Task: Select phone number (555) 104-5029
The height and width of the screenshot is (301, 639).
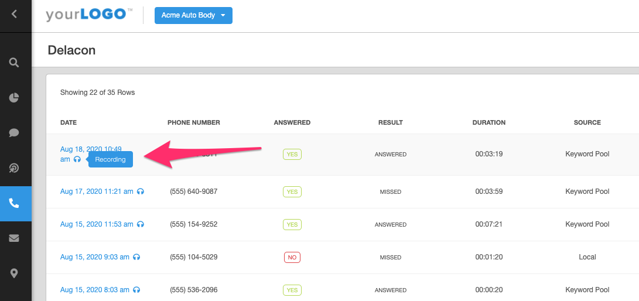Action: click(194, 257)
